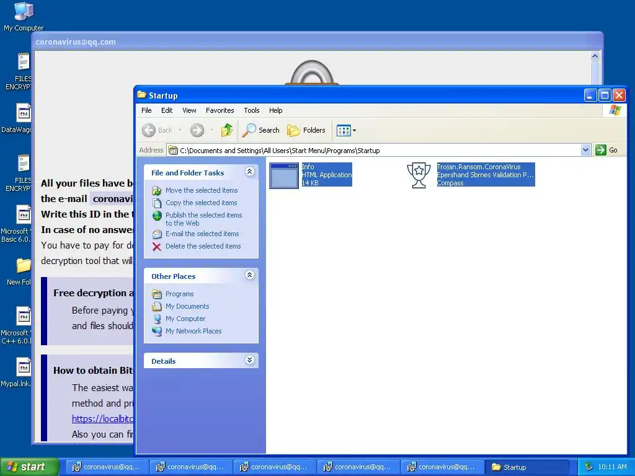635x476 pixels.
Task: Open the address bar dropdown arrow
Action: click(585, 150)
